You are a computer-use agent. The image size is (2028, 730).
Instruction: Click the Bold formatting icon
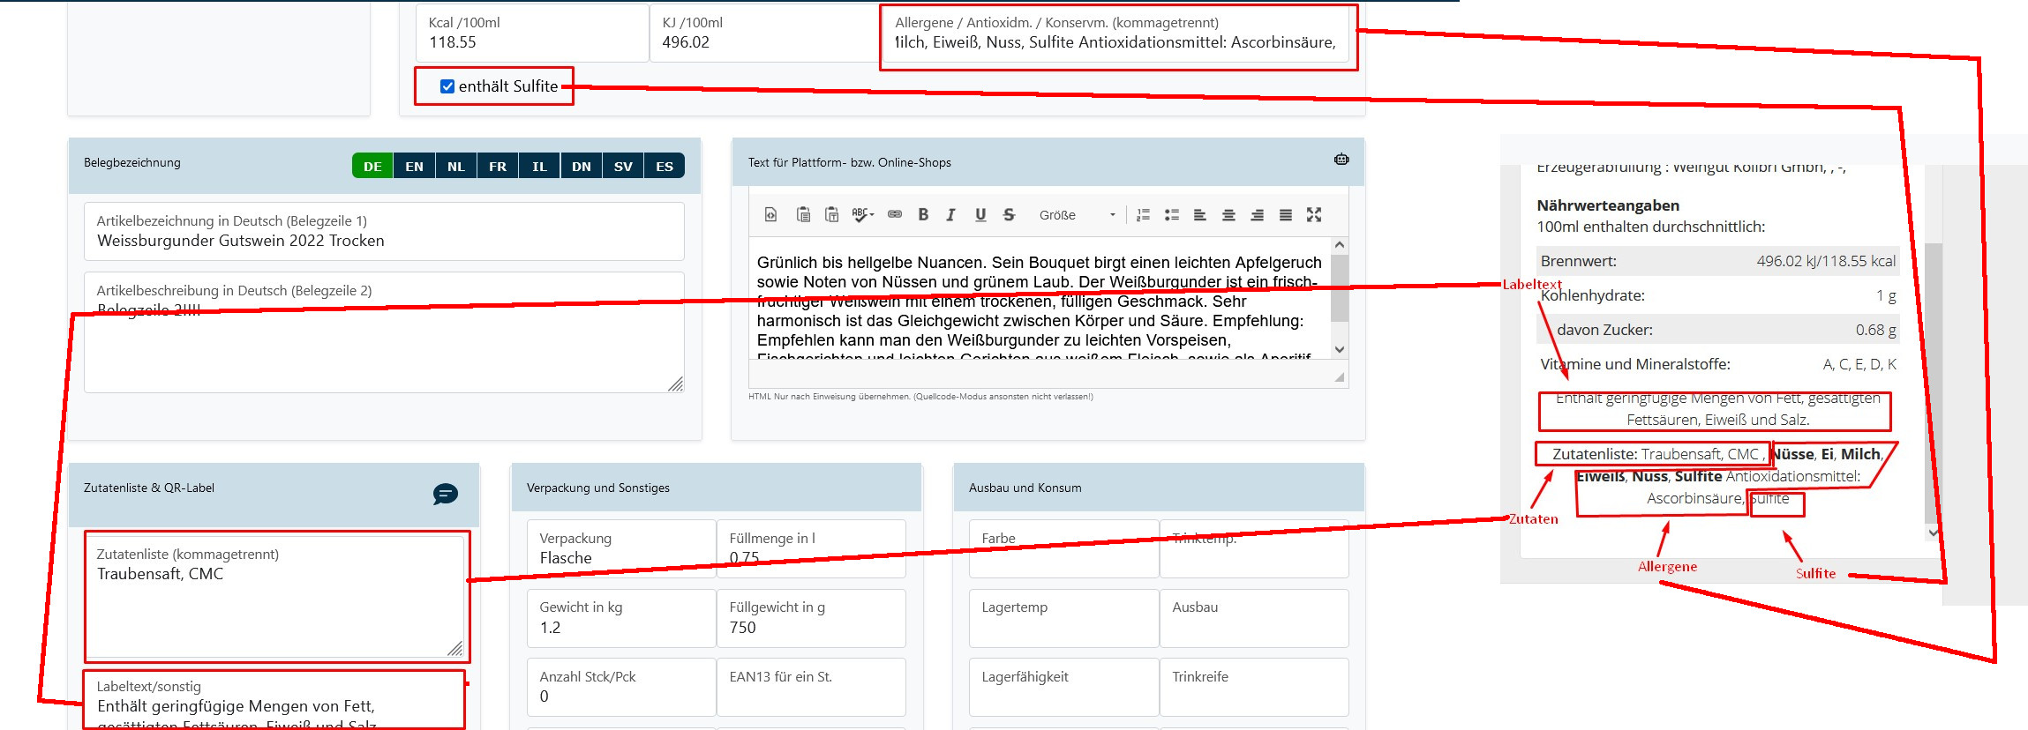pyautogui.click(x=923, y=214)
